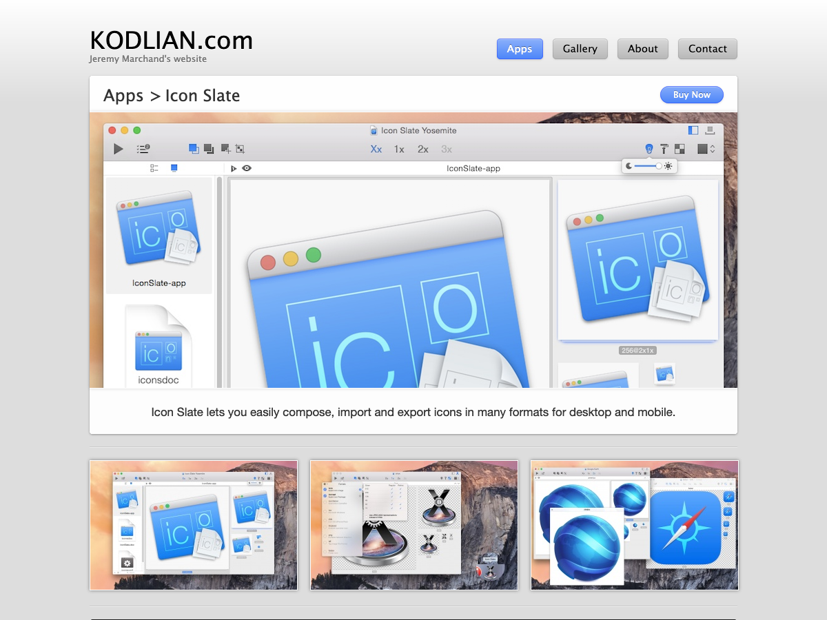Toggle the sidebar layout icon in title bar
This screenshot has height=620, width=827.
[x=693, y=130]
